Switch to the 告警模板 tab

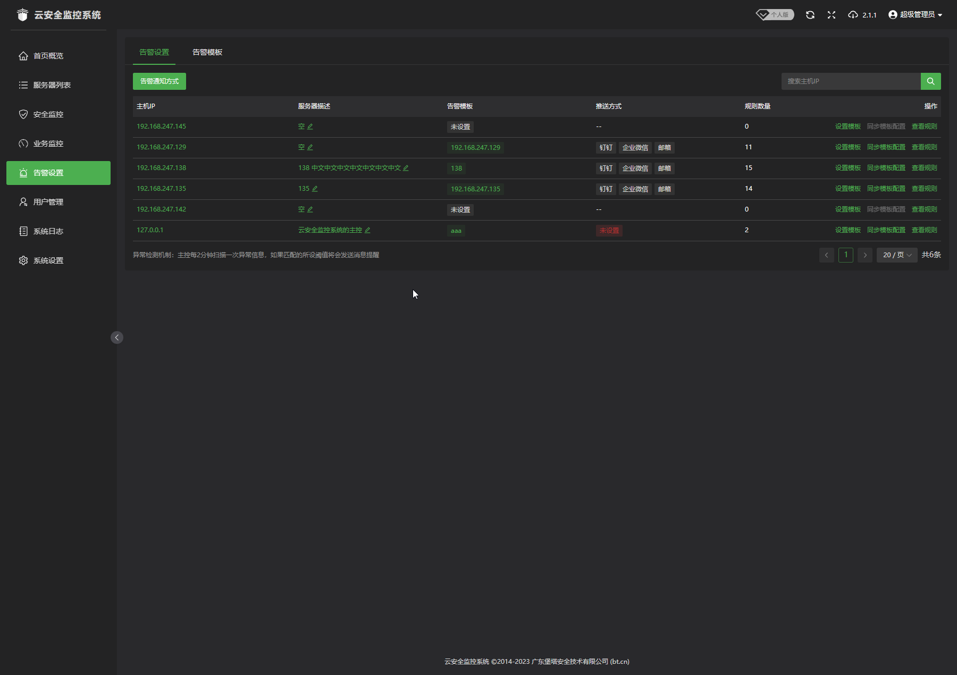pyautogui.click(x=207, y=52)
